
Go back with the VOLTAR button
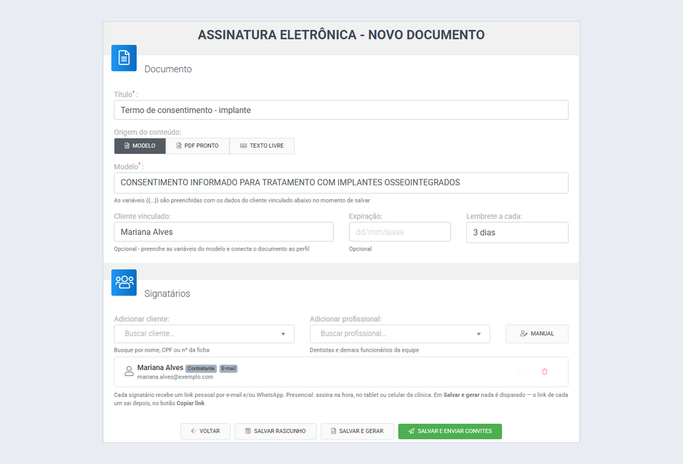pos(206,431)
